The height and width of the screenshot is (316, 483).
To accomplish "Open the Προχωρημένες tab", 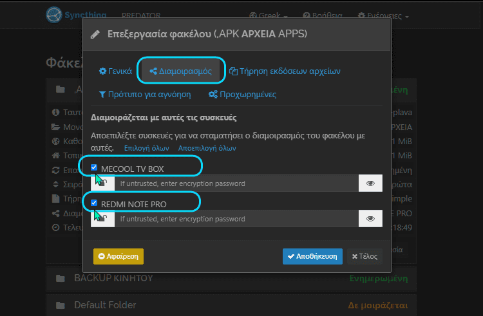I will 242,95.
